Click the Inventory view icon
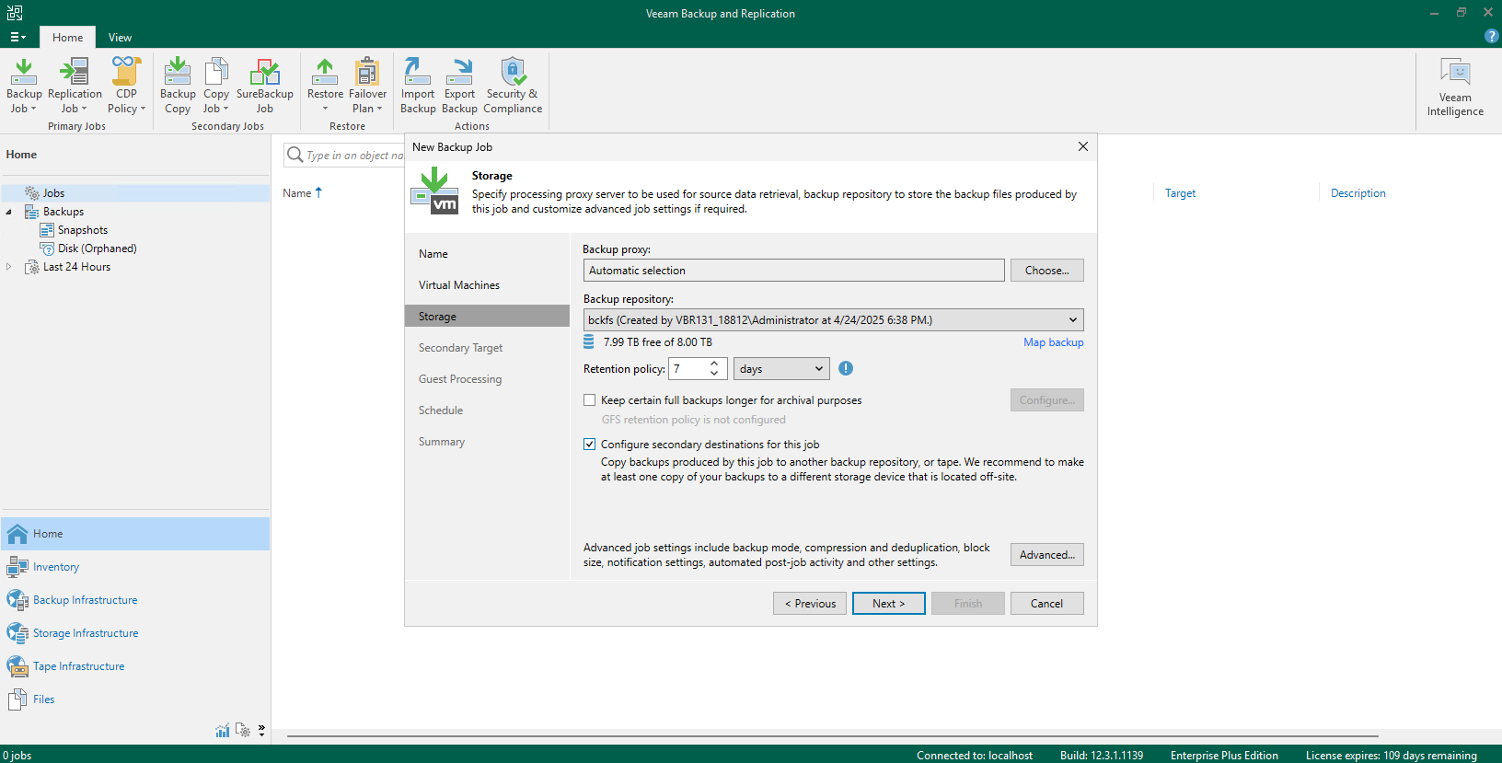 pyautogui.click(x=17, y=567)
